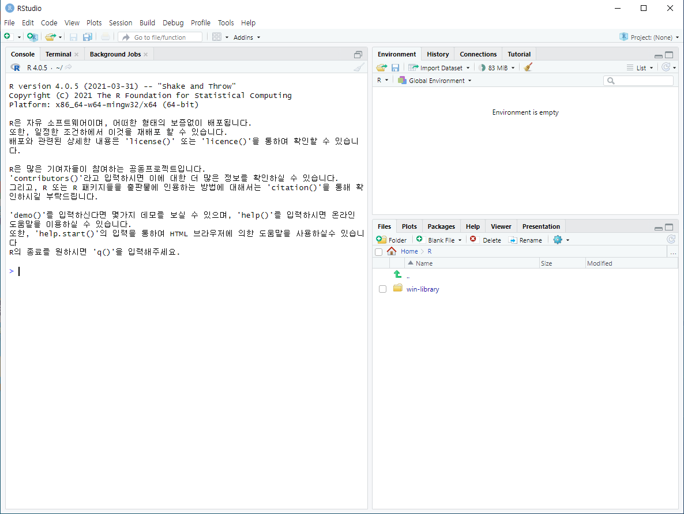Switch to the Viewer tab
Viewport: 684px width, 514px height.
click(x=501, y=226)
